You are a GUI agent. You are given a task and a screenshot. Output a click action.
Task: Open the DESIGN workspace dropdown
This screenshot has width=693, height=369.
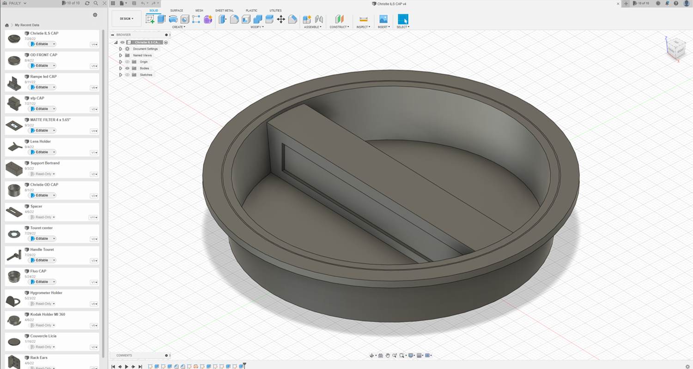click(127, 19)
